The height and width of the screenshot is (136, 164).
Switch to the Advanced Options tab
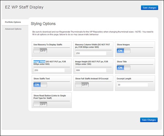click(x=13, y=29)
